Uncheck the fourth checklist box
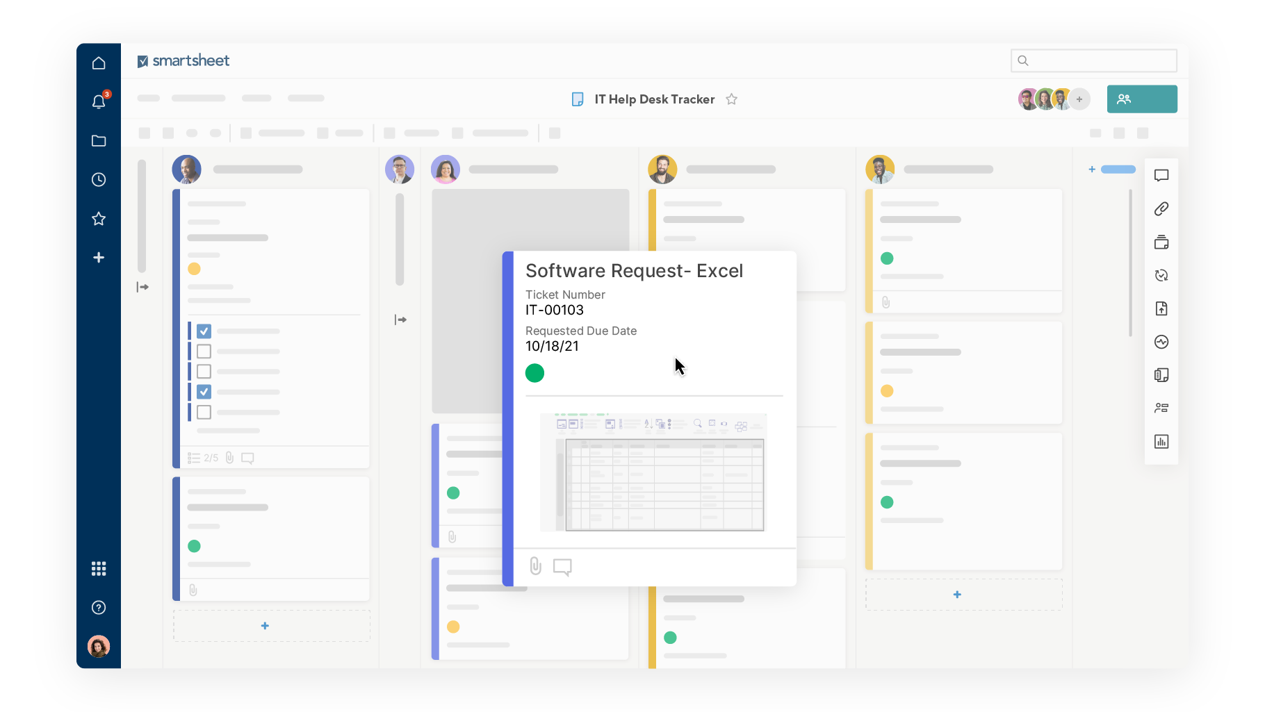The height and width of the screenshot is (712, 1265). click(x=204, y=392)
